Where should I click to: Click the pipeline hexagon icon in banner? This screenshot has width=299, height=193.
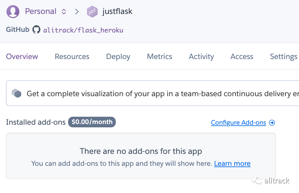[x=17, y=94]
